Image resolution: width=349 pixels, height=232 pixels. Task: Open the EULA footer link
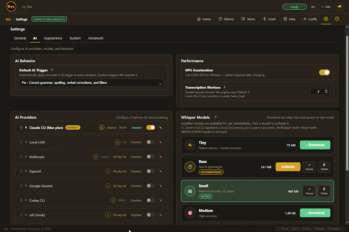tap(295, 229)
